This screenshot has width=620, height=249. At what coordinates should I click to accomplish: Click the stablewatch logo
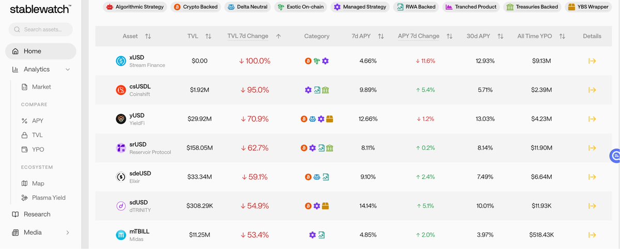coord(41,9)
